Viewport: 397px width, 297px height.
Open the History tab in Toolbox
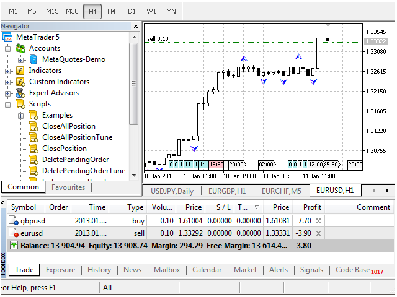tap(99, 270)
